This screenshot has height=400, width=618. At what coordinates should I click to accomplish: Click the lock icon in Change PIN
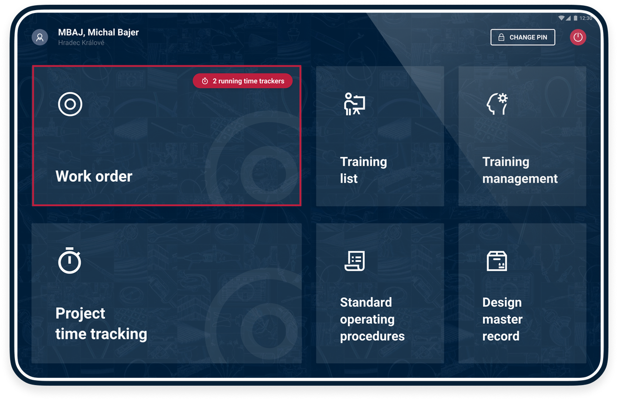[x=501, y=37]
